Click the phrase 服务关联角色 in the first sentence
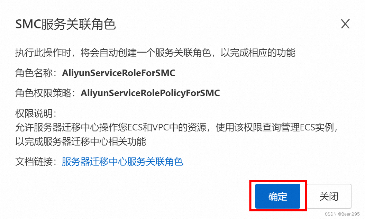365x219 pixels. (183, 53)
